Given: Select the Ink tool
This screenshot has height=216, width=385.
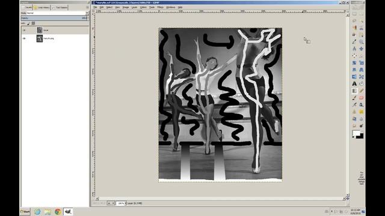Looking at the screenshot, I should coord(361,104).
